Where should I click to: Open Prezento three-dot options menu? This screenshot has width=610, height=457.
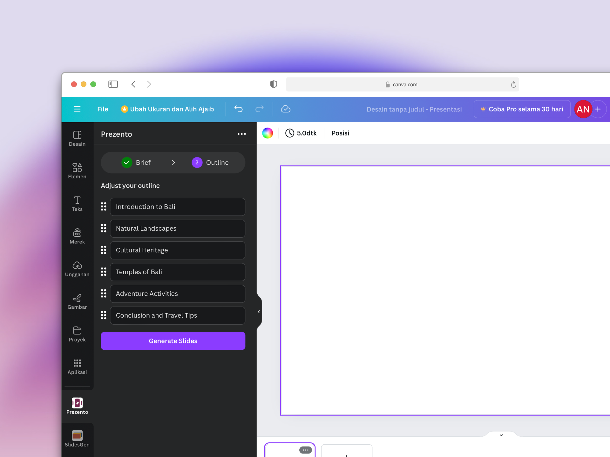point(241,134)
